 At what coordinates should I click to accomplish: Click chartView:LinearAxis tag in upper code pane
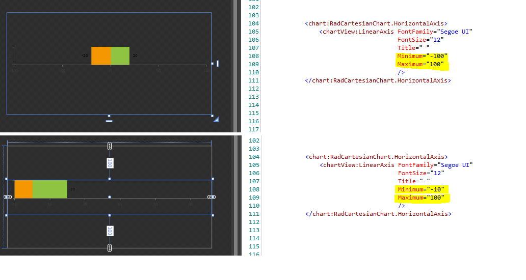pyautogui.click(x=357, y=32)
